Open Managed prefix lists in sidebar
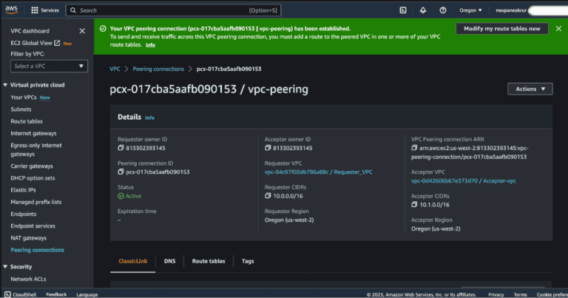 35,202
